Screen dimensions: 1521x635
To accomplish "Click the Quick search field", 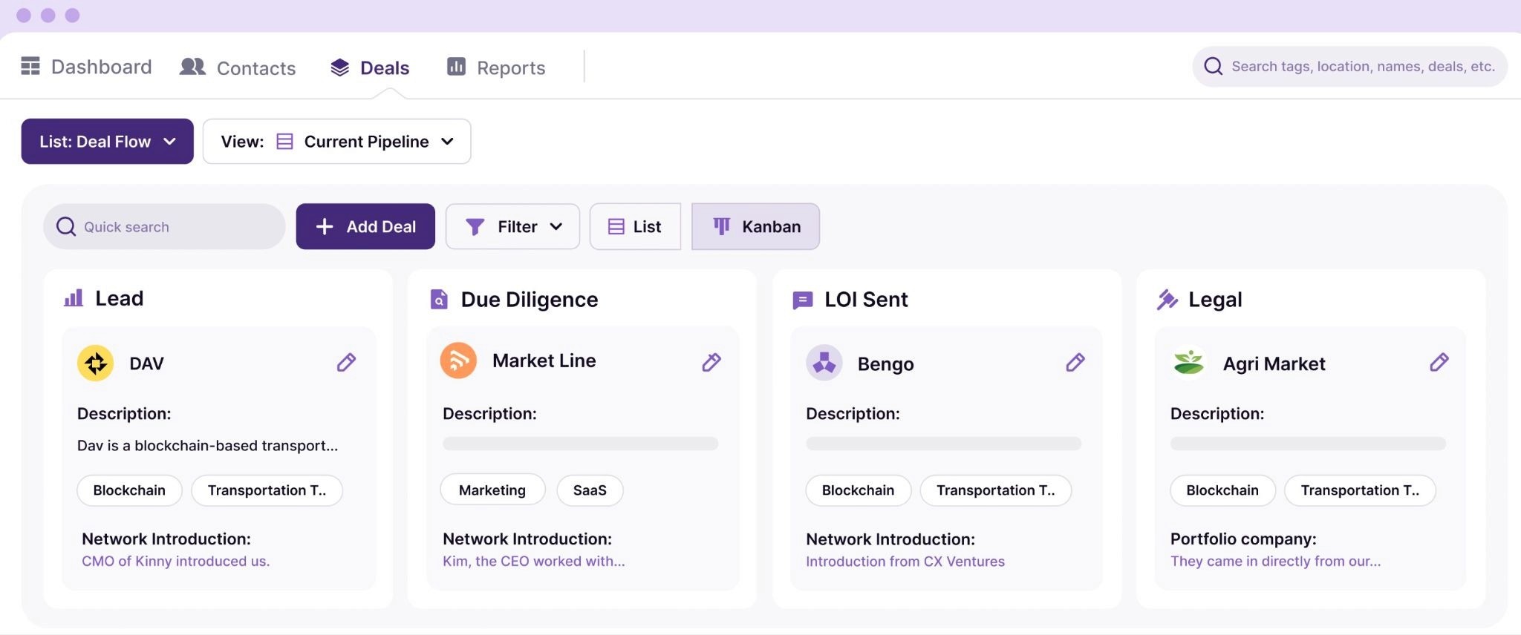I will click(164, 226).
